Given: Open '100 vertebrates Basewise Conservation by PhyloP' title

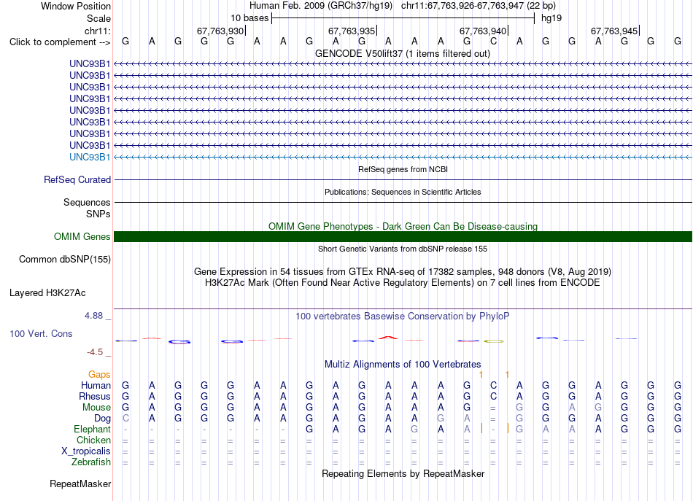Looking at the screenshot, I should pyautogui.click(x=402, y=316).
